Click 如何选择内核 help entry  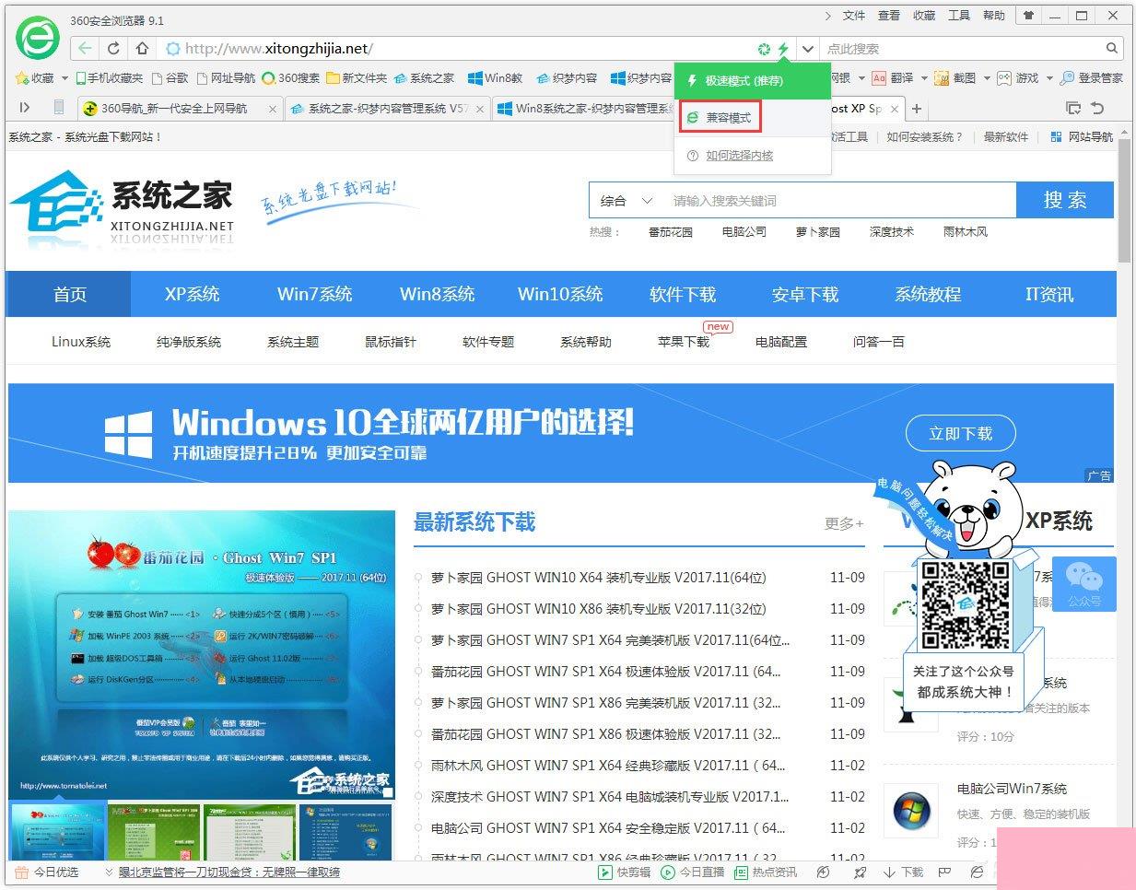[x=731, y=156]
